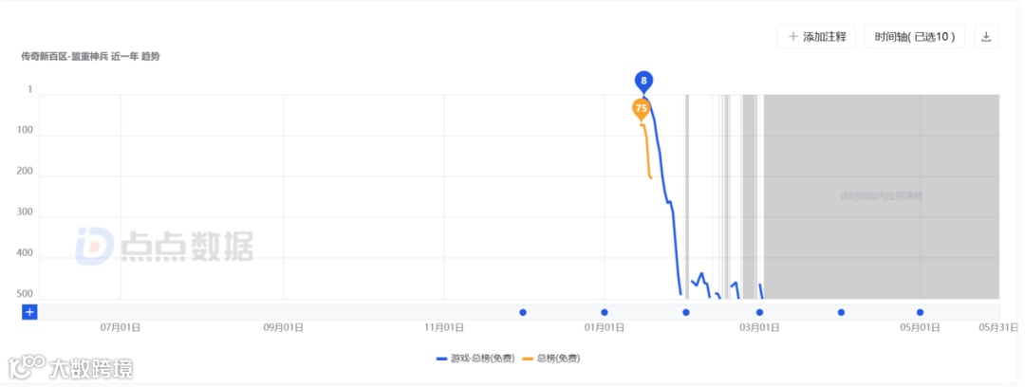Click the plus icon in 添加注释 button
Viewport: 1025px width, 387px height.
(x=792, y=37)
